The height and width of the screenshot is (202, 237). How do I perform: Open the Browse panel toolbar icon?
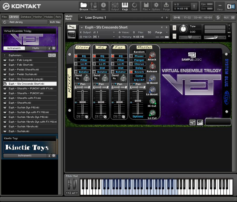pyautogui.click(x=84, y=6)
